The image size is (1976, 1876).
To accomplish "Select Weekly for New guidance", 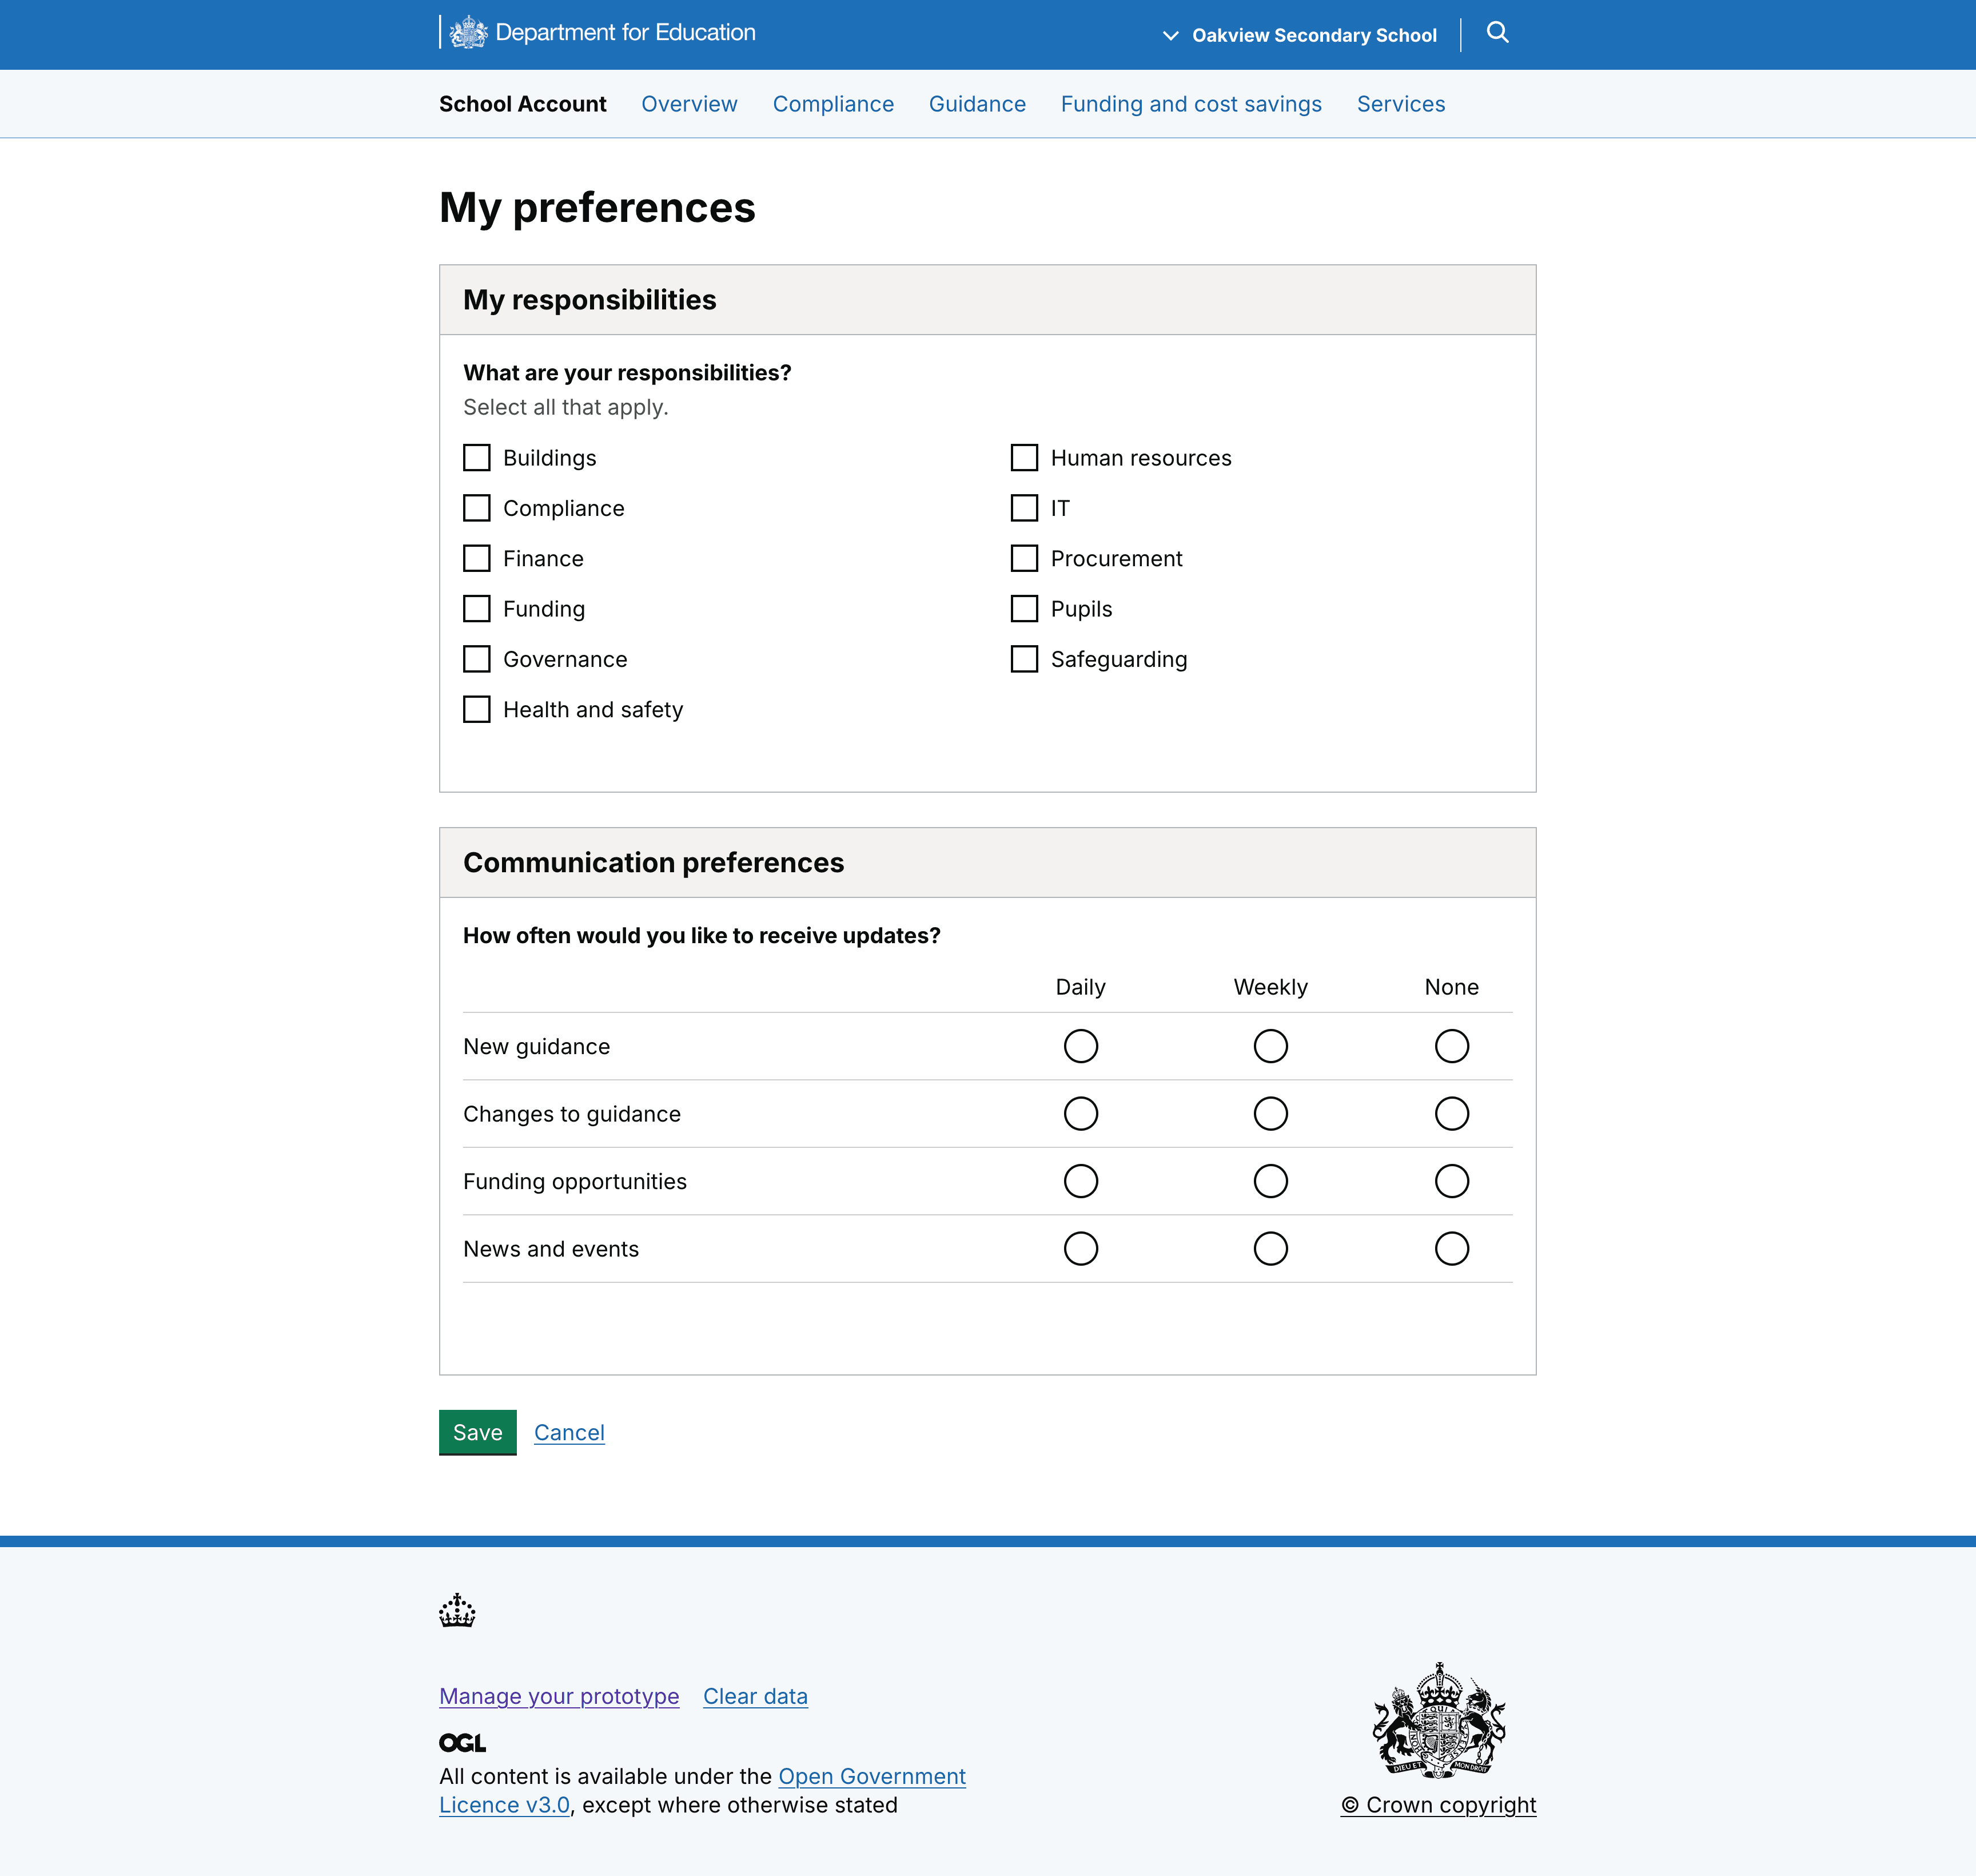I will click(1270, 1046).
